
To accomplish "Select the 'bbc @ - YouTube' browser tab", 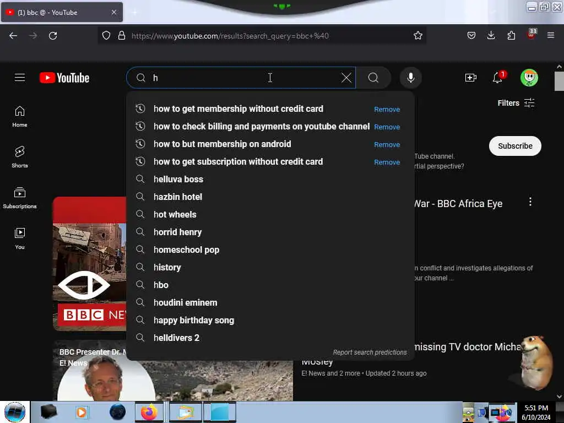I will (x=62, y=12).
